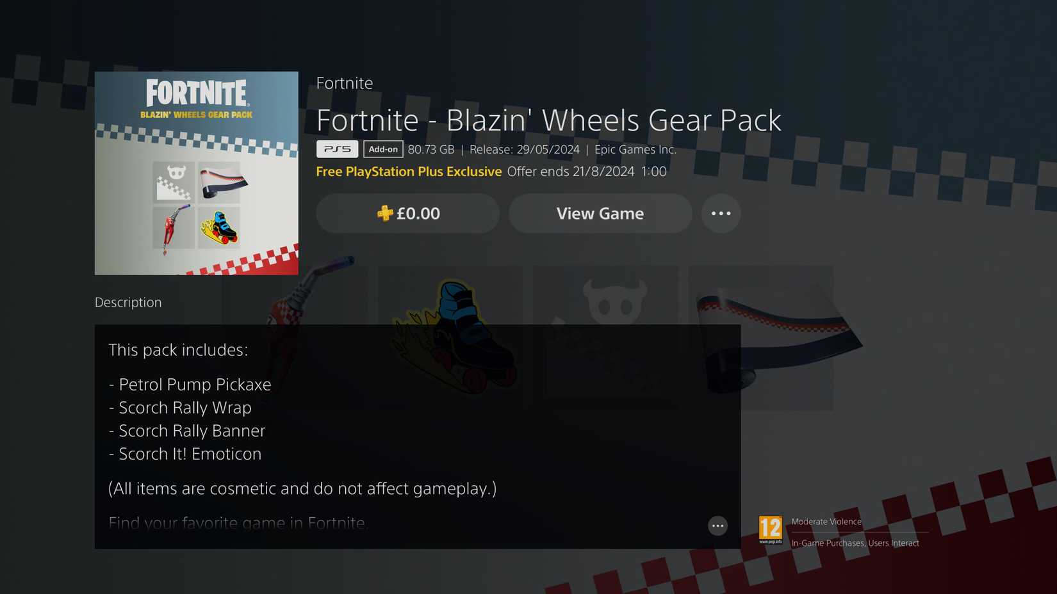
Task: Click the Fortnite game name link above title
Action: tap(345, 83)
